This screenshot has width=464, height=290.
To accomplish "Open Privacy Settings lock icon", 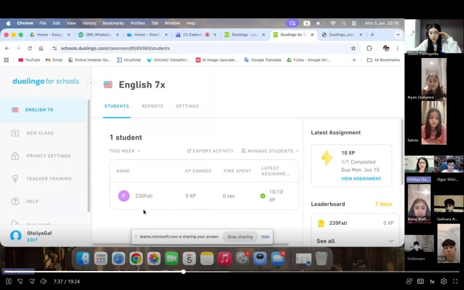I will (15, 156).
